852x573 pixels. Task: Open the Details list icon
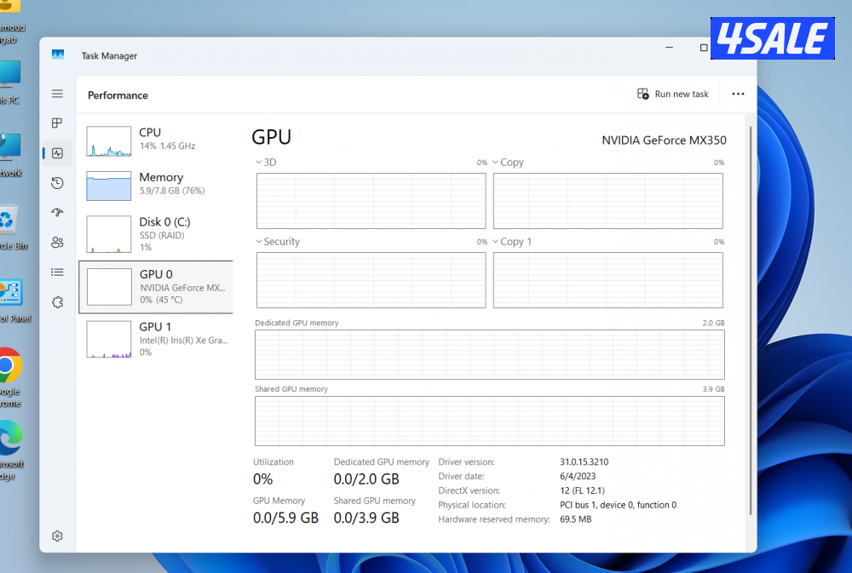57,272
